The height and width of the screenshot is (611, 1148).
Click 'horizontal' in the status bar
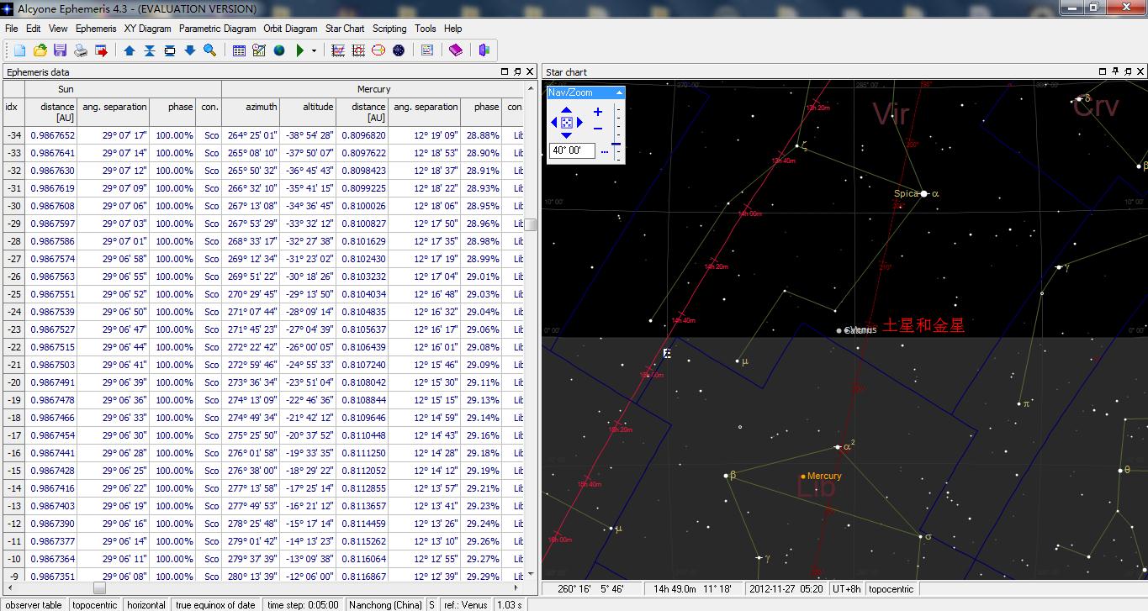(146, 604)
